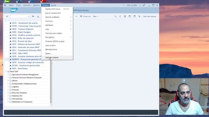This screenshot has height=117, width=209.
Task: Click the unlock padlock icon in the title bar
Action: click(x=144, y=5)
